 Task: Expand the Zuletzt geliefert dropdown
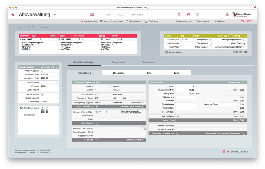point(58,83)
